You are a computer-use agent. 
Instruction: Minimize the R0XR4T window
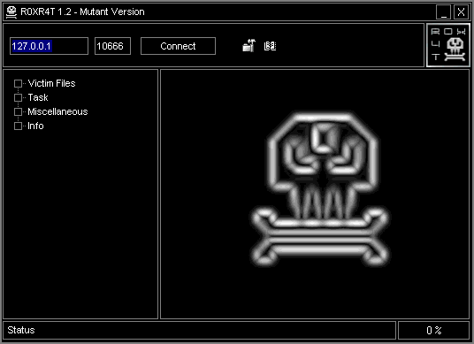click(443, 12)
